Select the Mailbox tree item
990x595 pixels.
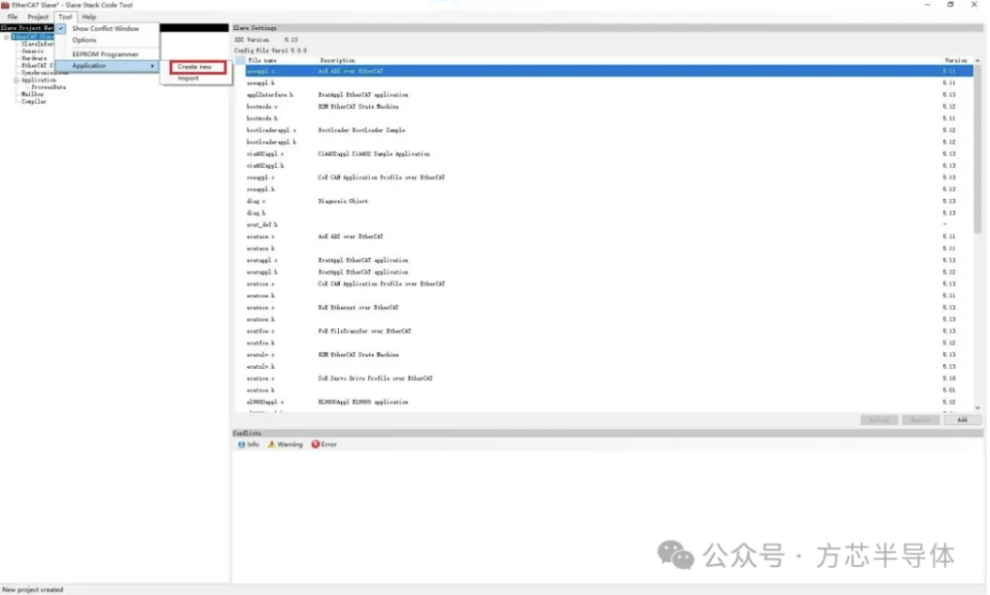(x=33, y=94)
